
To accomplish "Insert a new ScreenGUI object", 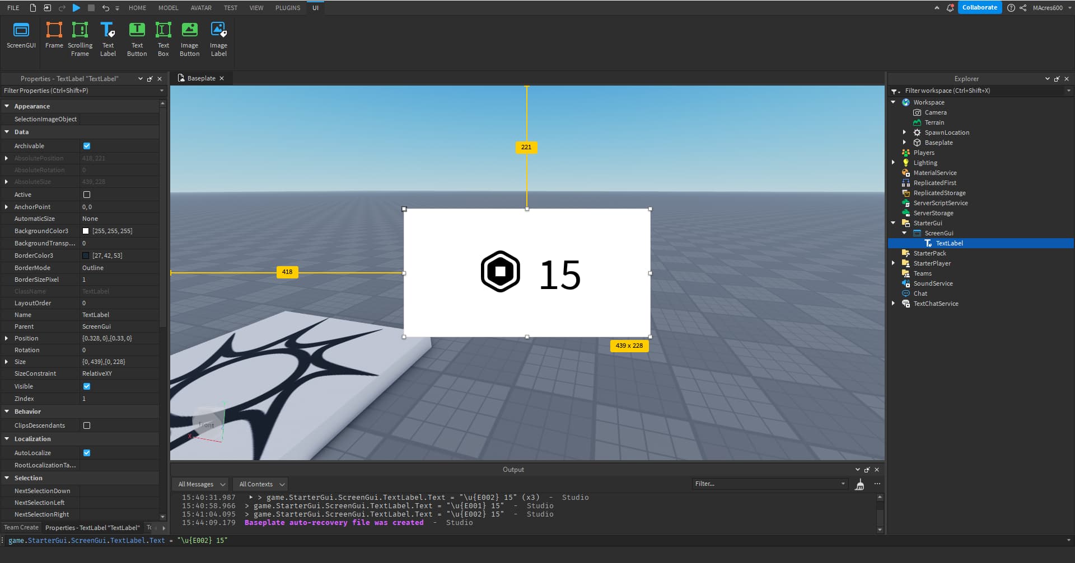I will (x=21, y=36).
